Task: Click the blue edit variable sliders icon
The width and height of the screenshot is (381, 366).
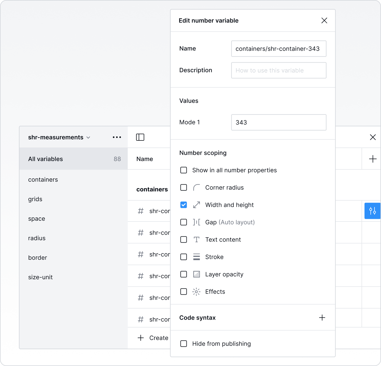Action: pos(372,211)
